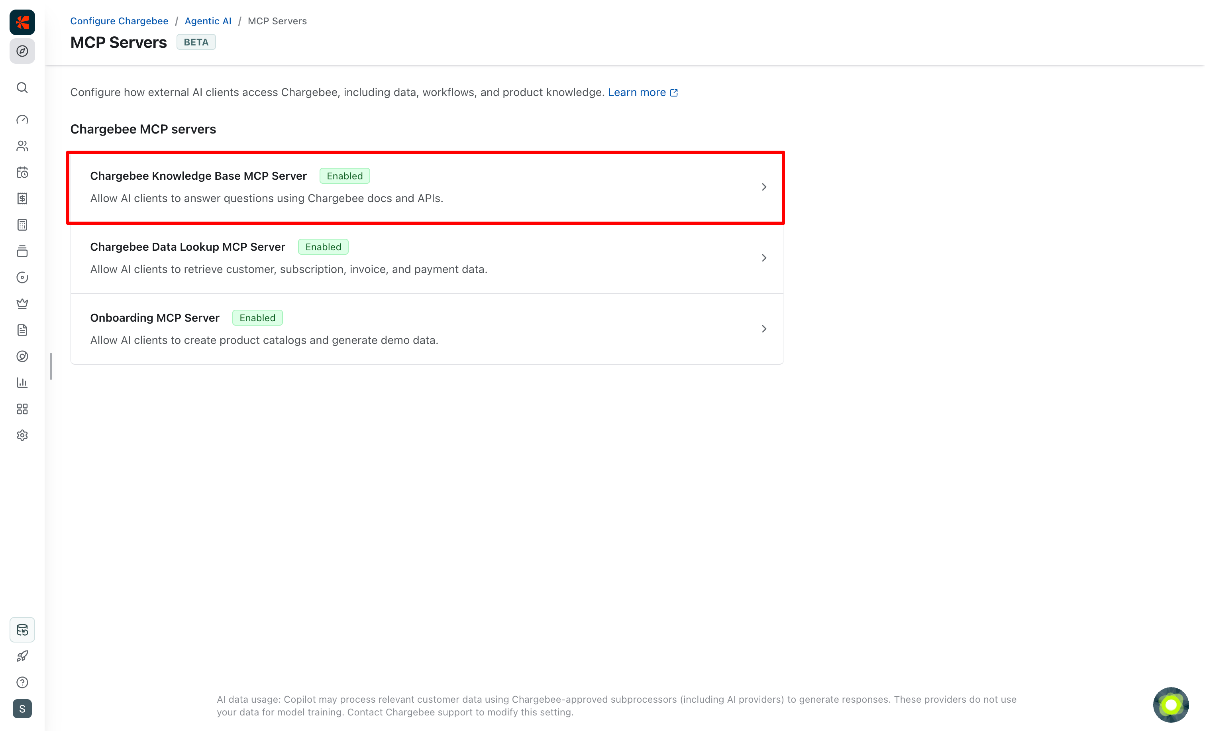The width and height of the screenshot is (1205, 731).
Task: Click the crown icon in the sidebar
Action: click(x=22, y=304)
